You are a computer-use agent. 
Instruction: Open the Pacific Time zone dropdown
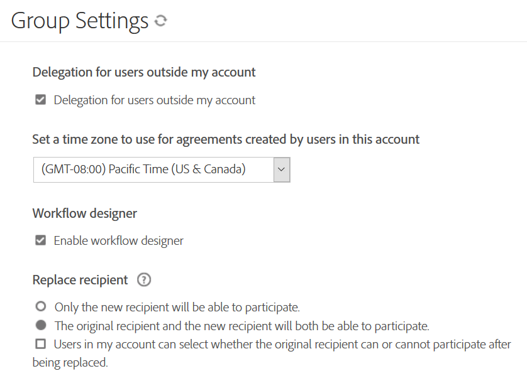point(154,169)
